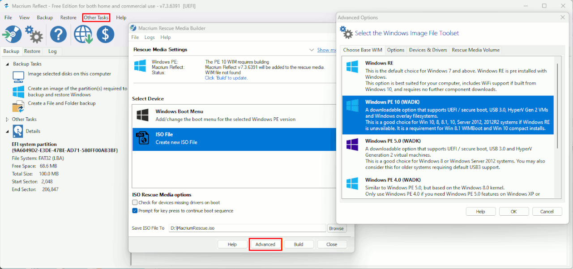Viewport: 573px width, 269px height.
Task: Collapse the Details section
Action: pyautogui.click(x=7, y=131)
